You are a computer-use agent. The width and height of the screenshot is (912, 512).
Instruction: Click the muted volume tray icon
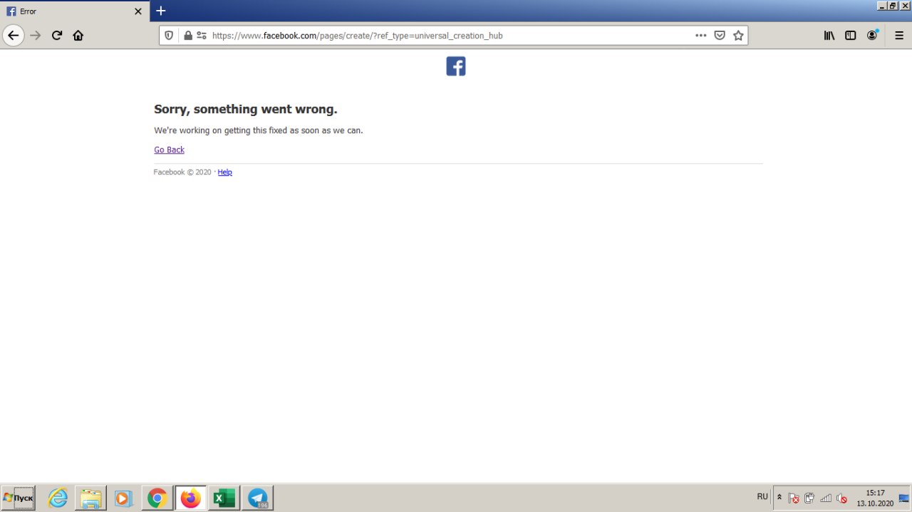(841, 498)
